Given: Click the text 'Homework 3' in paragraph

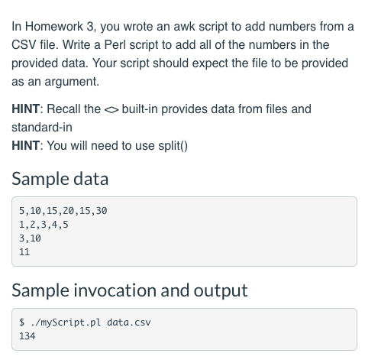Looking at the screenshot, I should 60,27.
